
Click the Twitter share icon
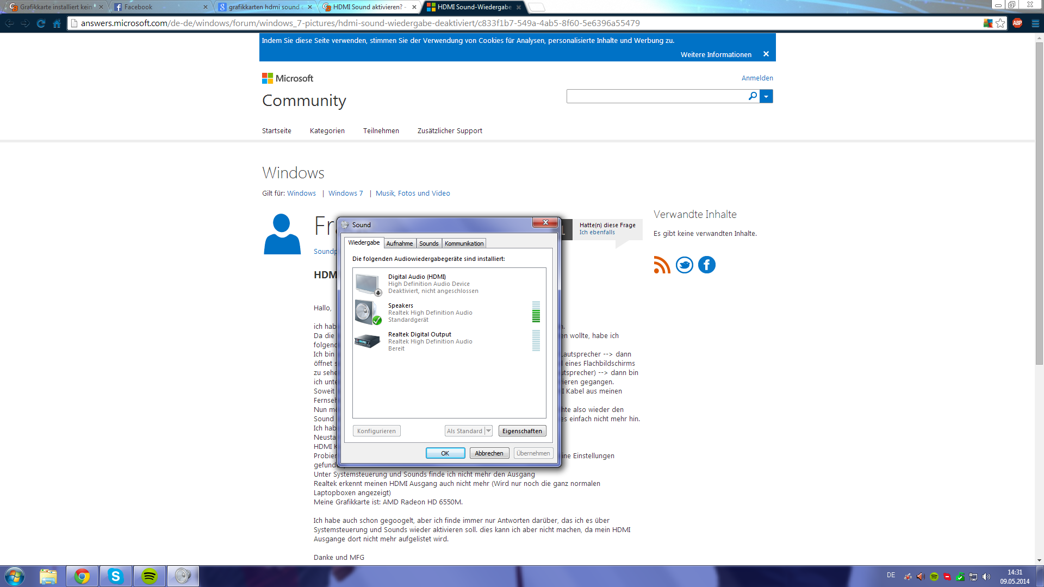click(684, 265)
